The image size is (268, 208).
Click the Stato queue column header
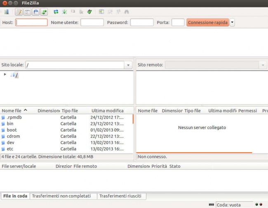(x=175, y=166)
